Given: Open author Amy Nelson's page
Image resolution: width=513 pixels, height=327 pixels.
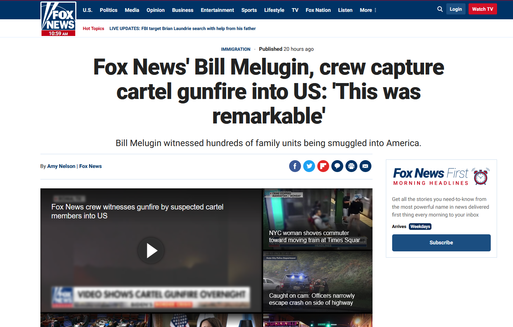Looking at the screenshot, I should point(61,166).
